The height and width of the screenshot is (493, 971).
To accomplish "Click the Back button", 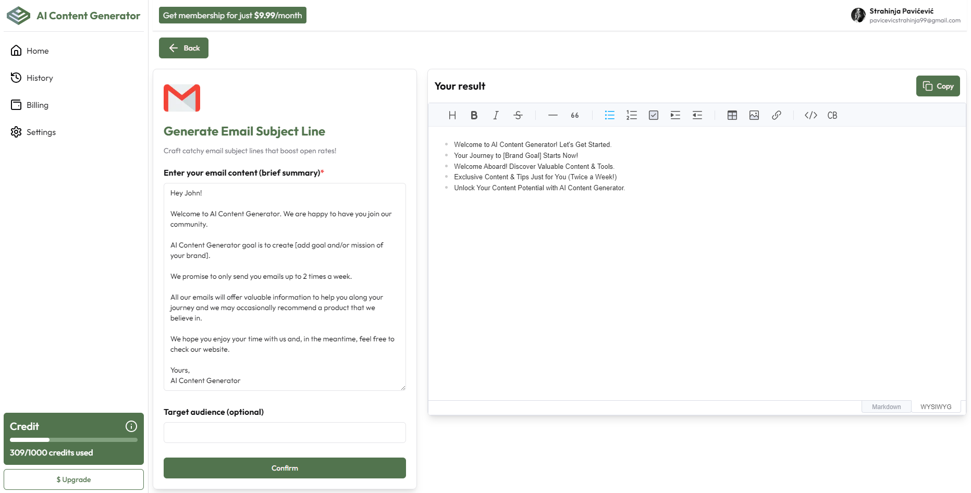I will [183, 48].
